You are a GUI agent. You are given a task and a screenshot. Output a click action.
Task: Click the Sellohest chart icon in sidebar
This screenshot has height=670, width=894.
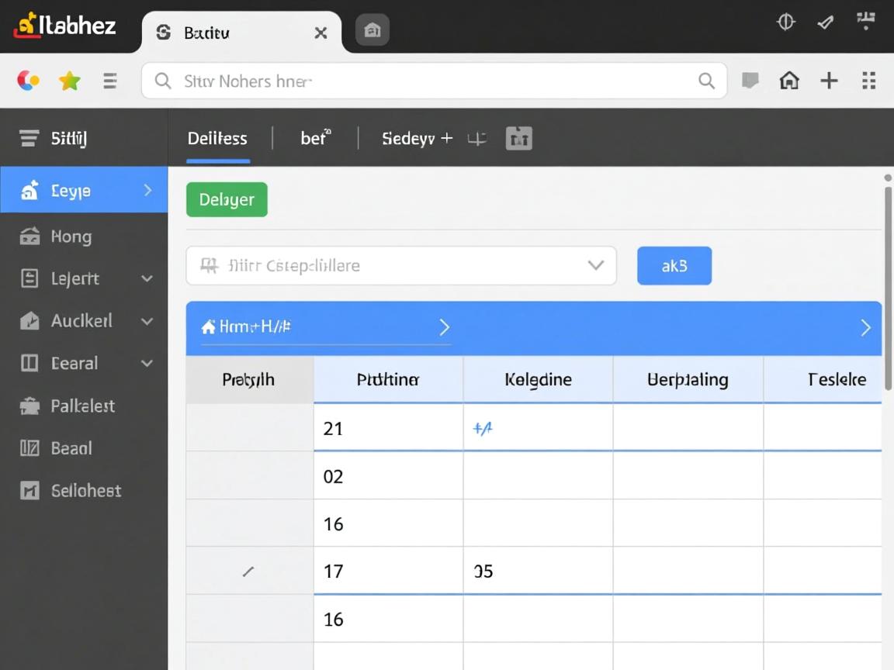29,490
